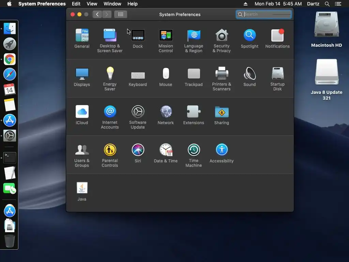This screenshot has height=262, width=349.
Task: Open TextEdit from the Dock
Action: [10, 173]
